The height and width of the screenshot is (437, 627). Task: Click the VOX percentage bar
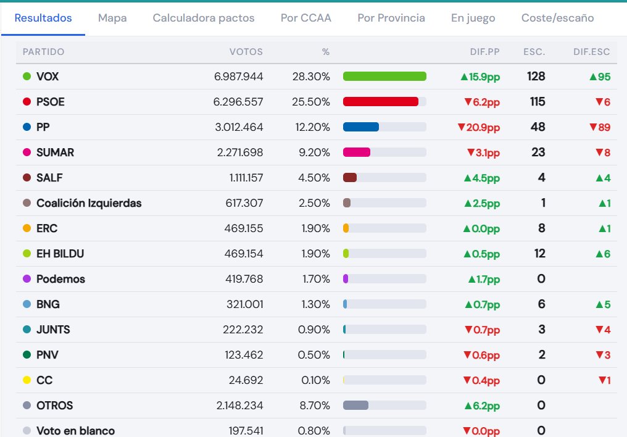point(384,77)
